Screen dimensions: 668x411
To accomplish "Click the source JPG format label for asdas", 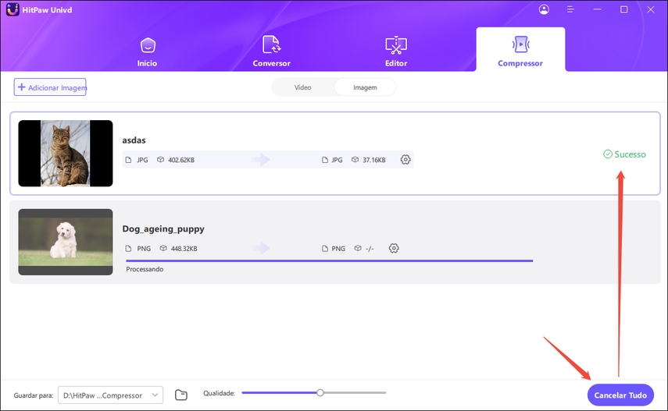I will [142, 160].
